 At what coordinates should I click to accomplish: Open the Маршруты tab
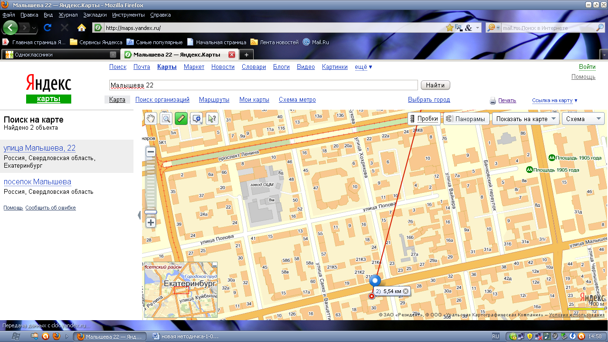point(214,100)
